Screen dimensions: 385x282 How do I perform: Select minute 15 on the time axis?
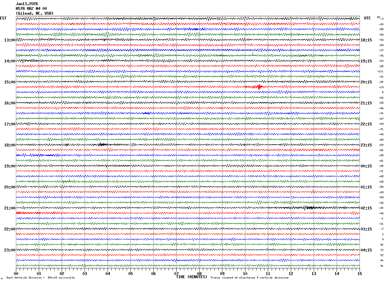pyautogui.click(x=360, y=273)
